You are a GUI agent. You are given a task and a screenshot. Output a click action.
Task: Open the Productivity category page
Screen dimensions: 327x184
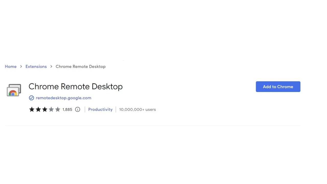coord(100,109)
